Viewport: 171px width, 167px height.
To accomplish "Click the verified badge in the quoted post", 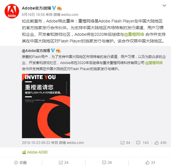I will tap(53, 51).
